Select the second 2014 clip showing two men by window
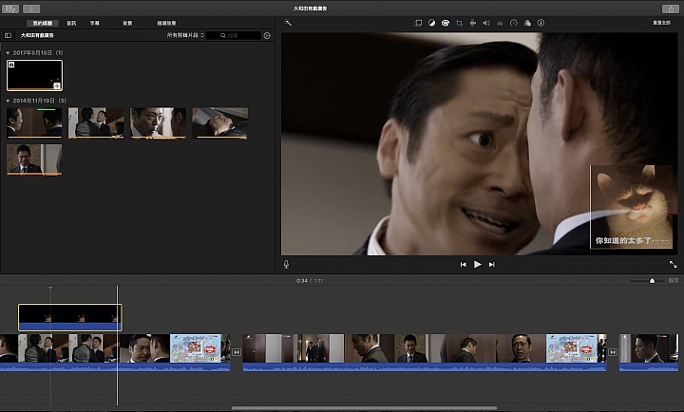 coord(96,123)
